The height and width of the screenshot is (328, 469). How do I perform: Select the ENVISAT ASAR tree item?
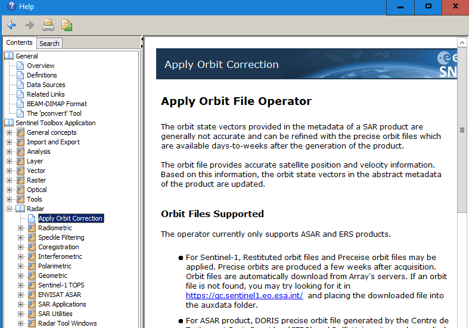[60, 295]
